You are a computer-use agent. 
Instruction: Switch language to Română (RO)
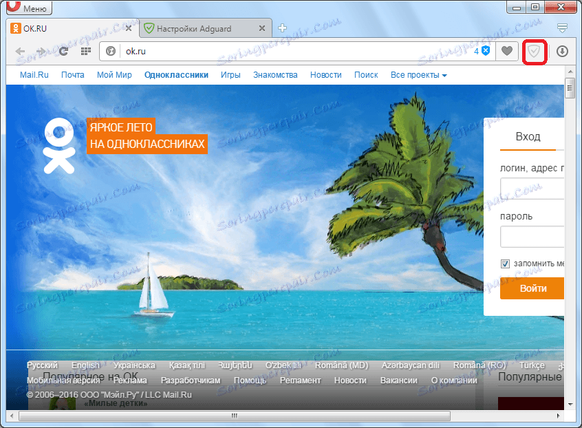click(x=479, y=365)
